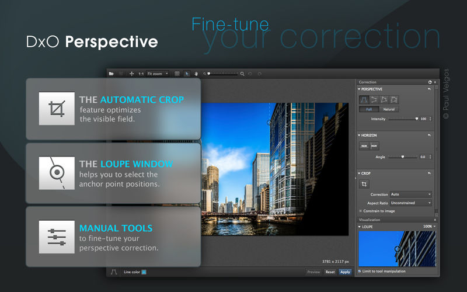Select the horizontal horizon line tool
467x292 pixels.
pos(364,145)
